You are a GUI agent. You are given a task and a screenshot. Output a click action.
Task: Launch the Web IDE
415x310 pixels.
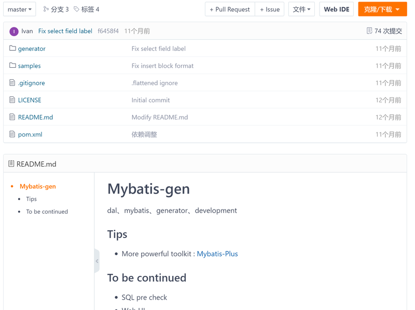click(336, 9)
